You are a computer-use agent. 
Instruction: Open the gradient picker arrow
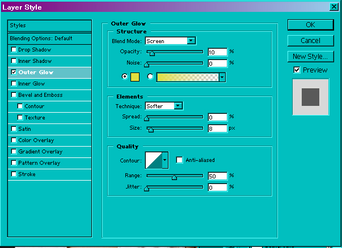point(222,77)
